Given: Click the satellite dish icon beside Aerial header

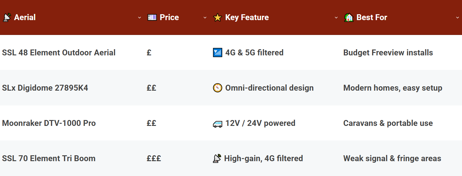Looking at the screenshot, I should pyautogui.click(x=6, y=17).
